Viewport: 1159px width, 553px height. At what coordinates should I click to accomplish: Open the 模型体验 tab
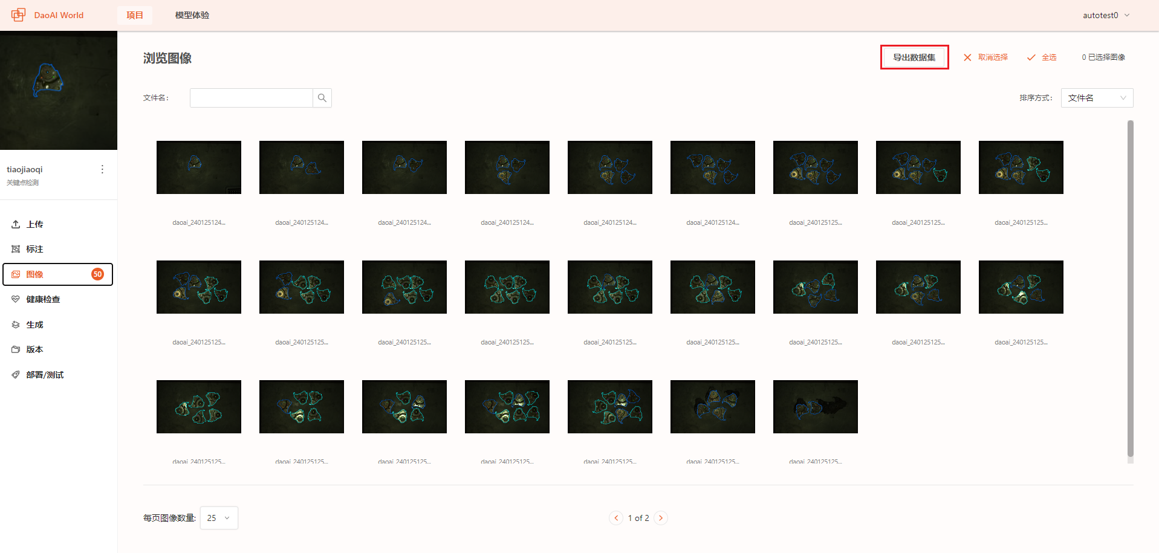[192, 15]
